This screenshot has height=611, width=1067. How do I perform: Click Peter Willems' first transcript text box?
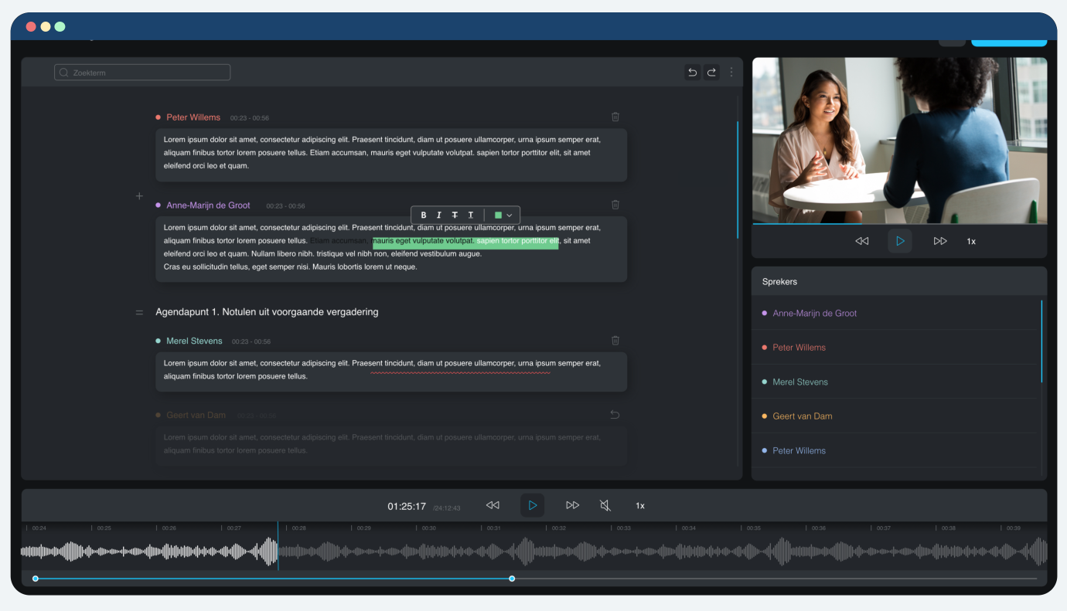pyautogui.click(x=391, y=155)
